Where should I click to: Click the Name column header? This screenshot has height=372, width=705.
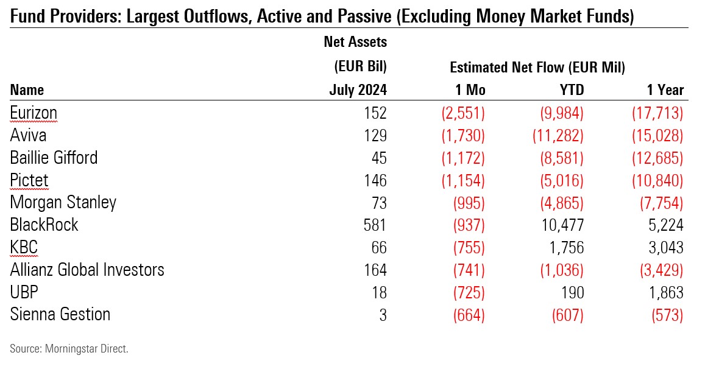pos(27,90)
